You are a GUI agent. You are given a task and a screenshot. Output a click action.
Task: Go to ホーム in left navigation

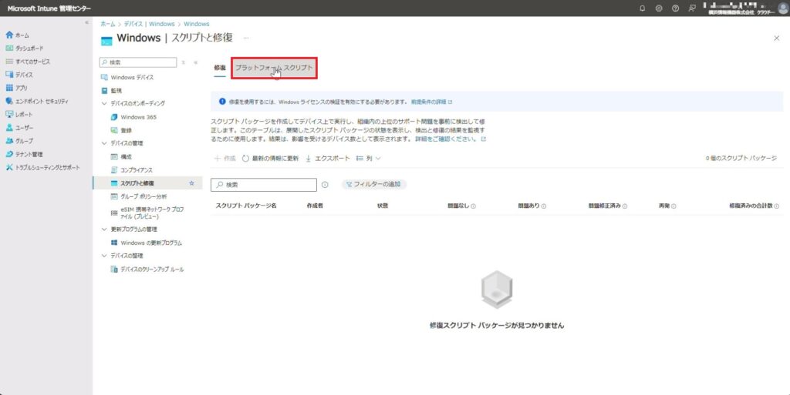pos(18,35)
